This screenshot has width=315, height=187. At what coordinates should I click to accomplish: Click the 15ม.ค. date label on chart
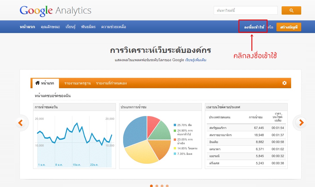pyautogui.click(x=77, y=165)
